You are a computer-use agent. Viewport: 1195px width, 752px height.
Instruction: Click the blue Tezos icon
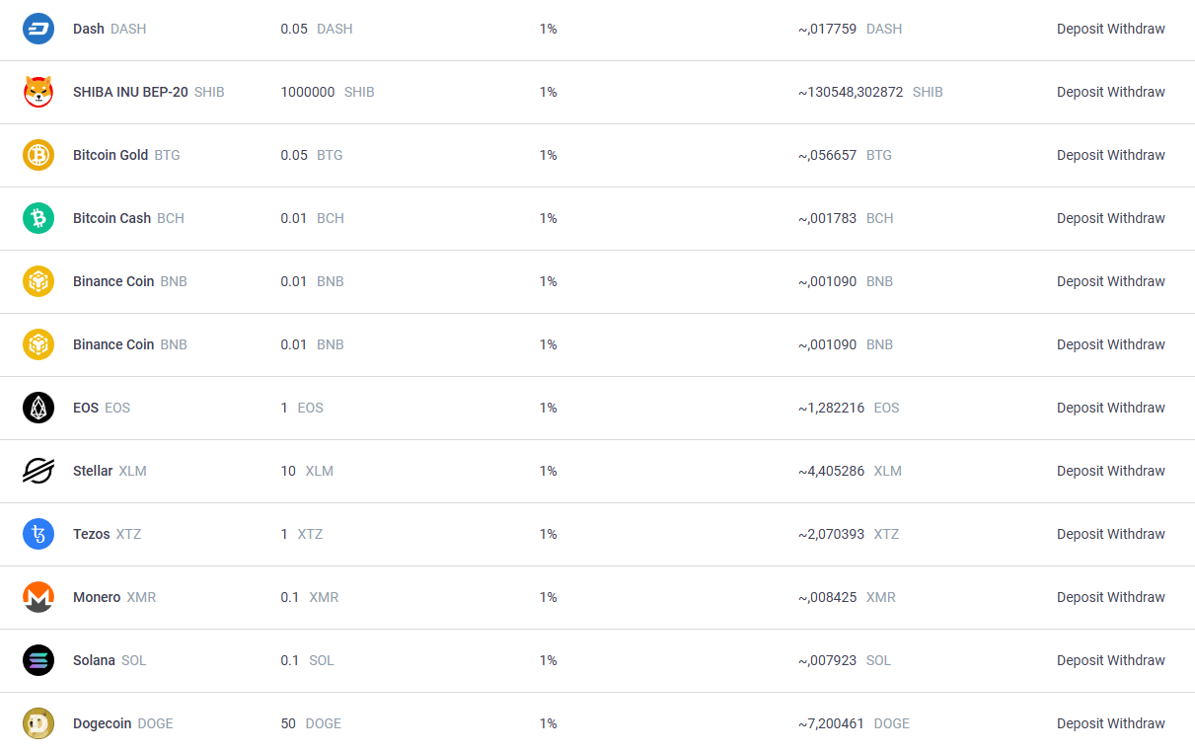[38, 534]
